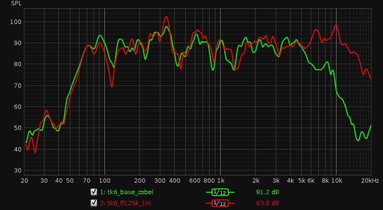The image size is (383, 210).
Task: Click the 83.0 dB value readout
Action: (268, 203)
